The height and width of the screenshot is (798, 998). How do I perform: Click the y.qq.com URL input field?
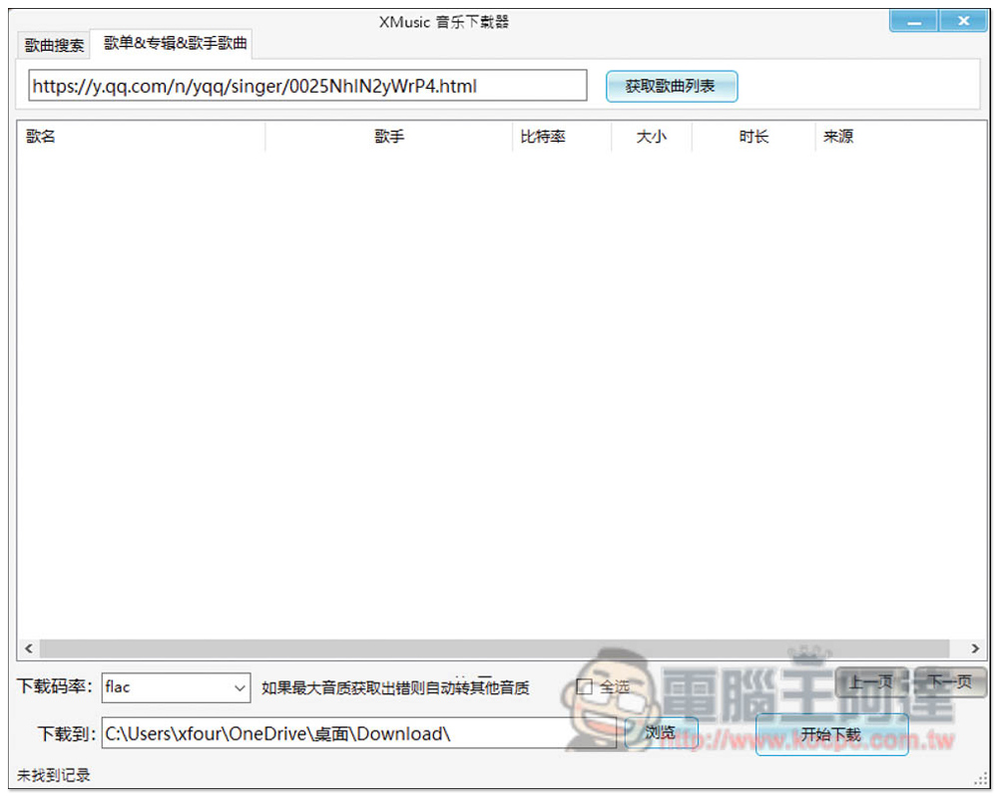[307, 86]
